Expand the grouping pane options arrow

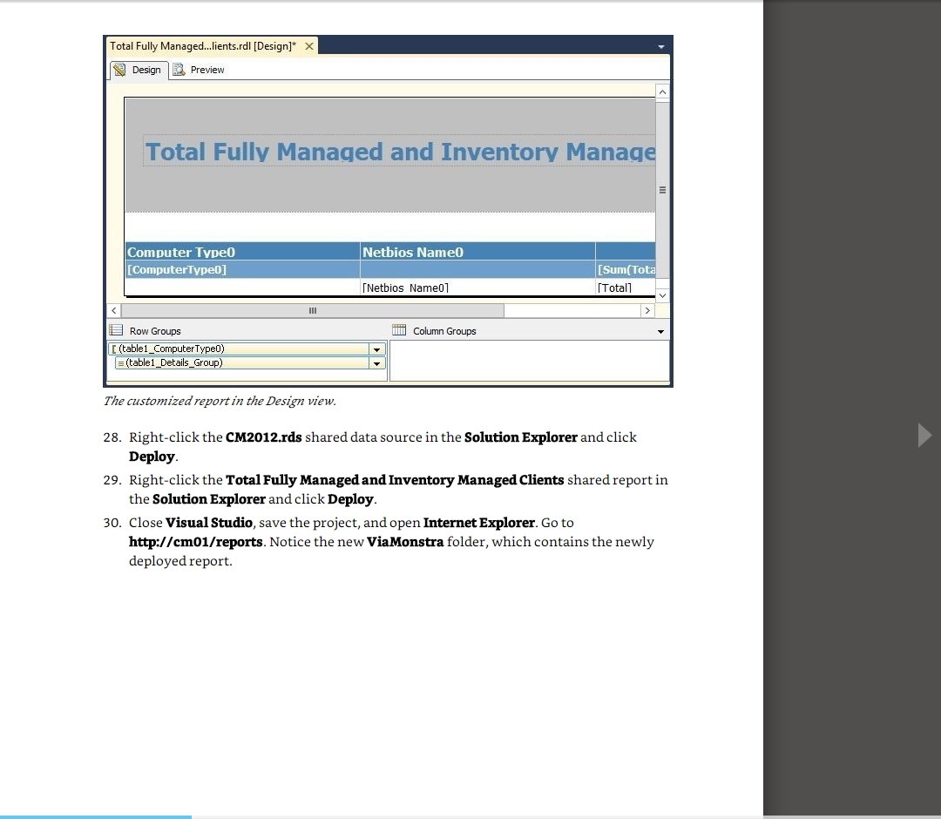[x=660, y=332]
